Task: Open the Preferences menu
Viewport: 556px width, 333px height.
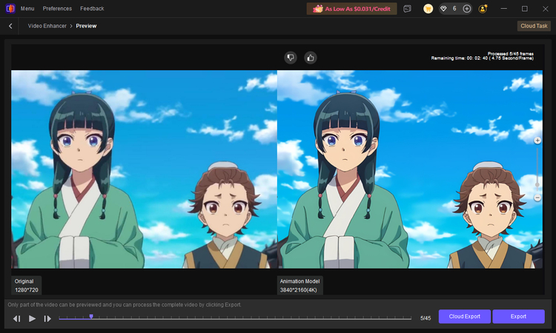Action: click(57, 8)
